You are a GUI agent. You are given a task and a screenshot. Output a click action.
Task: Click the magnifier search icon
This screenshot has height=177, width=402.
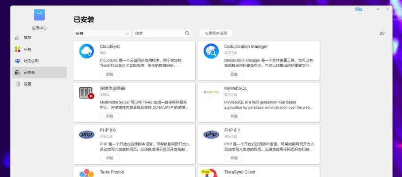tap(187, 33)
